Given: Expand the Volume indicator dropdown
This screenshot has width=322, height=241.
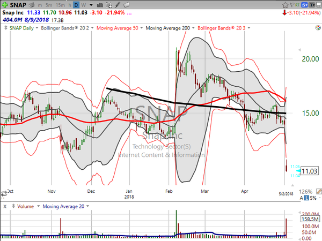Looking at the screenshot, I should pyautogui.click(x=38, y=206).
